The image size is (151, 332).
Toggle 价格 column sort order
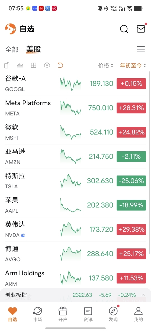coord(106,65)
